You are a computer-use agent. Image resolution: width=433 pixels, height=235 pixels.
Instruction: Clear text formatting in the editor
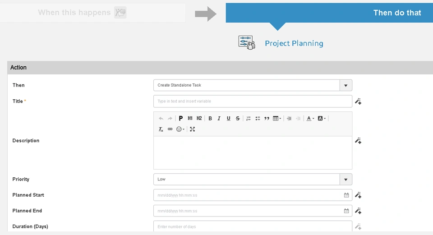(161, 129)
